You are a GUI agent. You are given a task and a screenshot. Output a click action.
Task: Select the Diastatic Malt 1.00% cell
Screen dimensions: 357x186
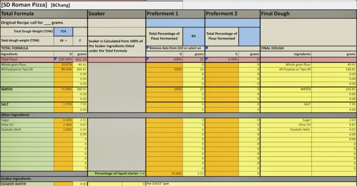(x=64, y=129)
